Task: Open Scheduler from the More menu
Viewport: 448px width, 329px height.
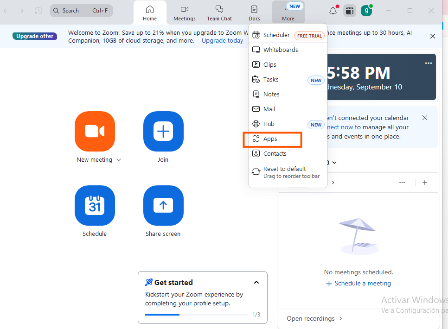Action: pyautogui.click(x=288, y=35)
